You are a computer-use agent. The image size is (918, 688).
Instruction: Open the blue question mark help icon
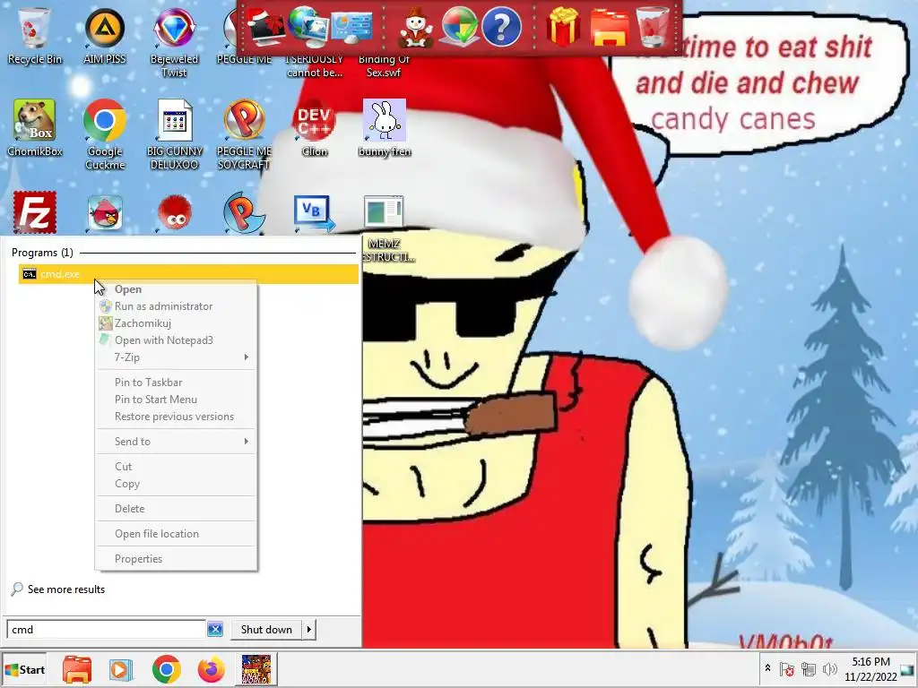coord(501,27)
